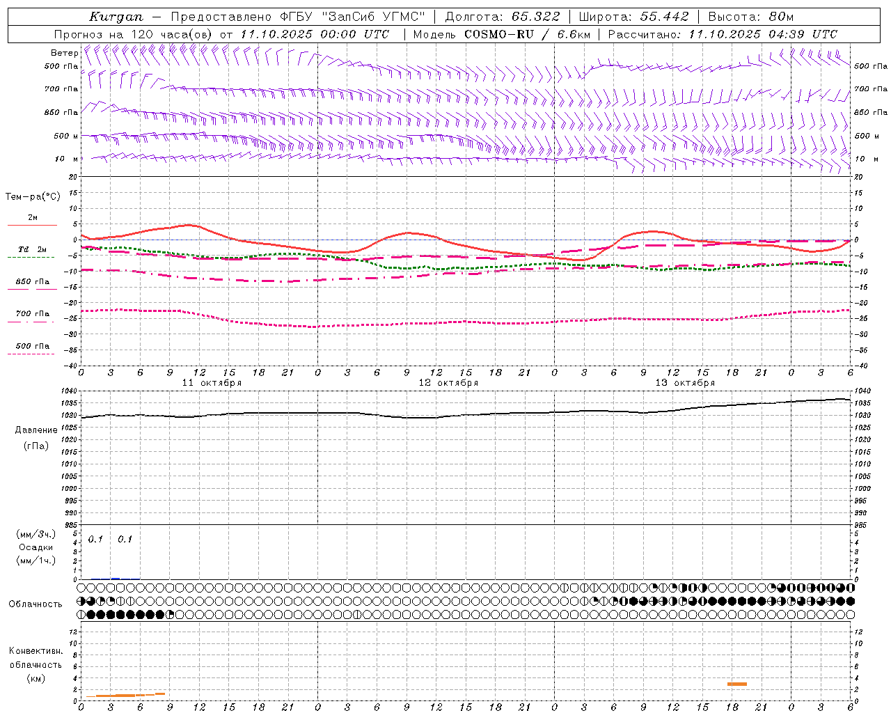
Task: Click the "(мм/1ч.)" precipitation unit label
Action: point(36,561)
